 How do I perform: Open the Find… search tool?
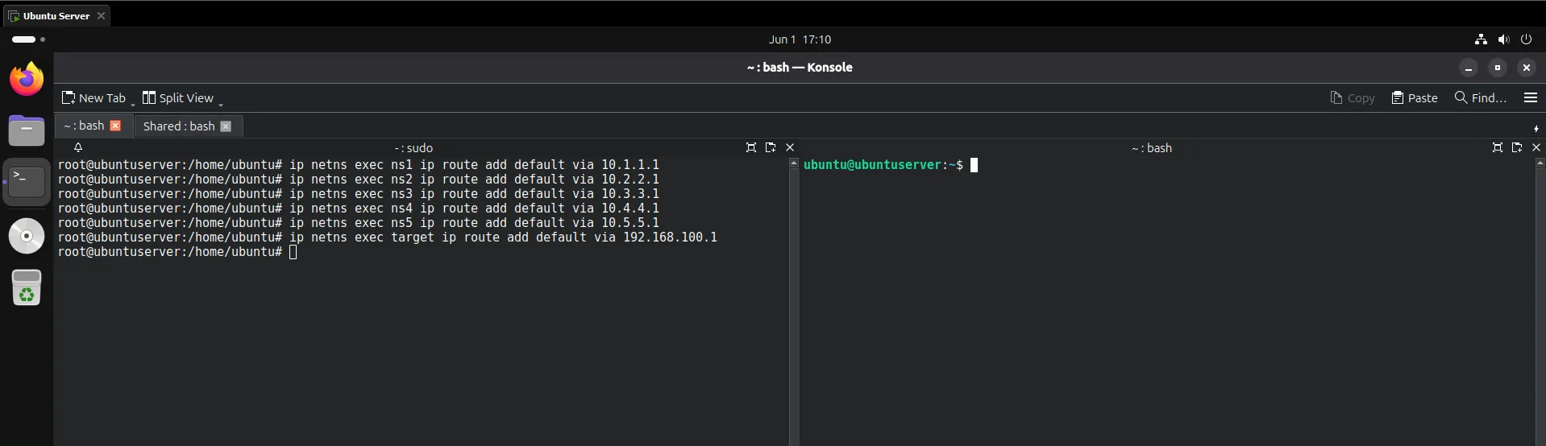(x=1480, y=97)
